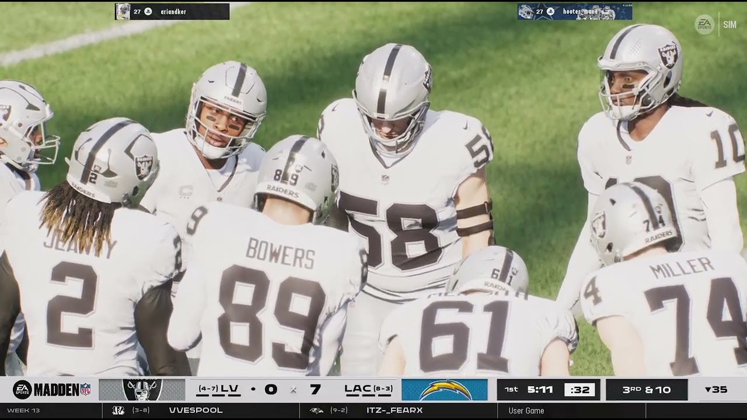Image resolution: width=747 pixels, height=420 pixels.
Task: Click the Raiders score of 0
Action: pos(271,390)
